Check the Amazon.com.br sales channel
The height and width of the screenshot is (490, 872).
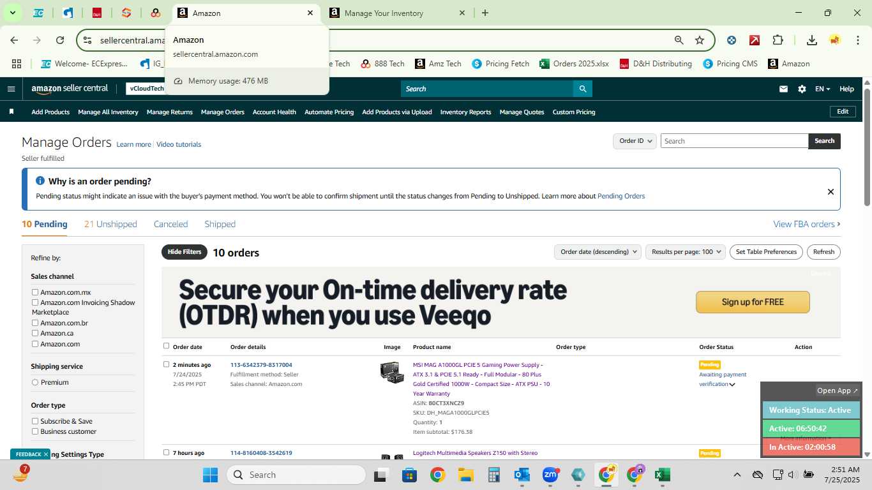pos(35,323)
